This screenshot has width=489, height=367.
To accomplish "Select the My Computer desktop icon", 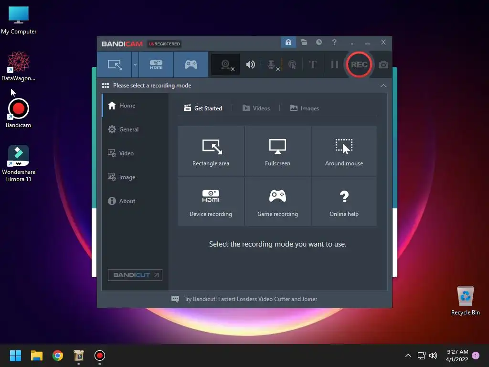I will [19, 20].
